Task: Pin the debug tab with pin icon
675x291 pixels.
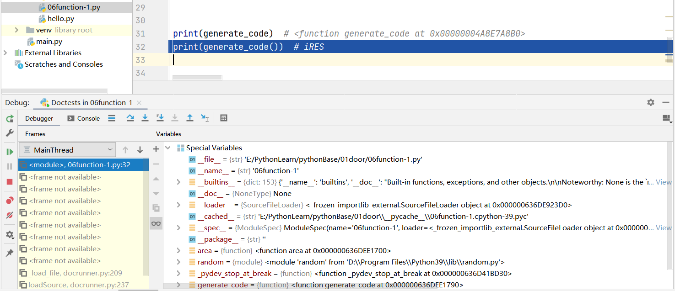Action: point(10,253)
